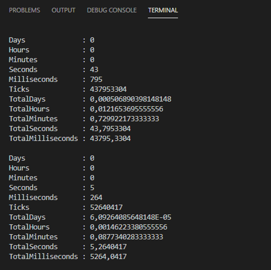The image size is (271, 270).
Task: Switch to the PROBLEMS tab
Action: [x=25, y=10]
